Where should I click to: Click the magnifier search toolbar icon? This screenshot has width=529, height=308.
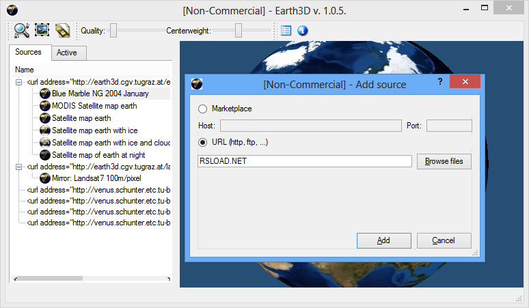click(22, 30)
